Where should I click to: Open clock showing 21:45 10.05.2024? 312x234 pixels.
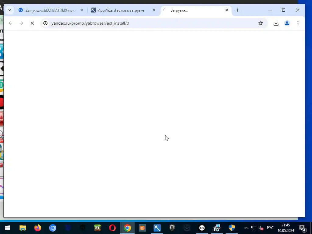[x=286, y=228]
